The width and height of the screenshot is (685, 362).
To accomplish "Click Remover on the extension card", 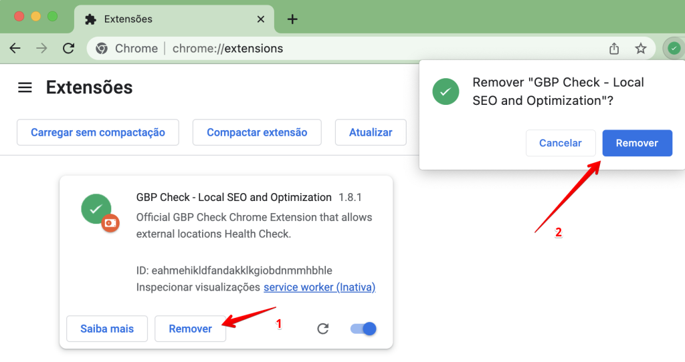I will point(190,329).
